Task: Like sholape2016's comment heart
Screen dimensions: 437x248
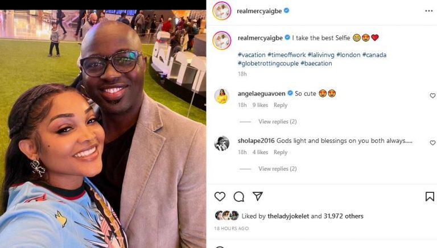Action: coord(432,143)
